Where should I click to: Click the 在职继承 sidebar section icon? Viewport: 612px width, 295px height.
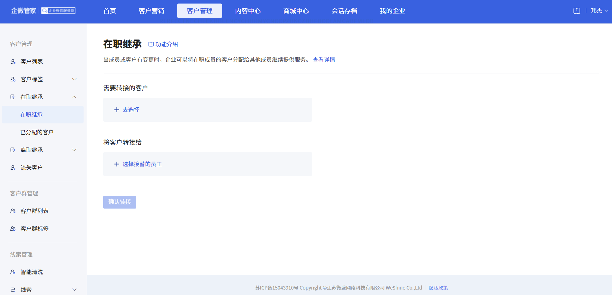pos(13,97)
